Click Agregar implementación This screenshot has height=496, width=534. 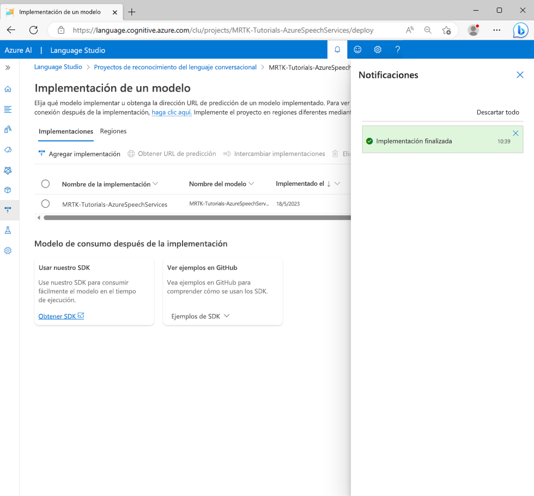[79, 154]
